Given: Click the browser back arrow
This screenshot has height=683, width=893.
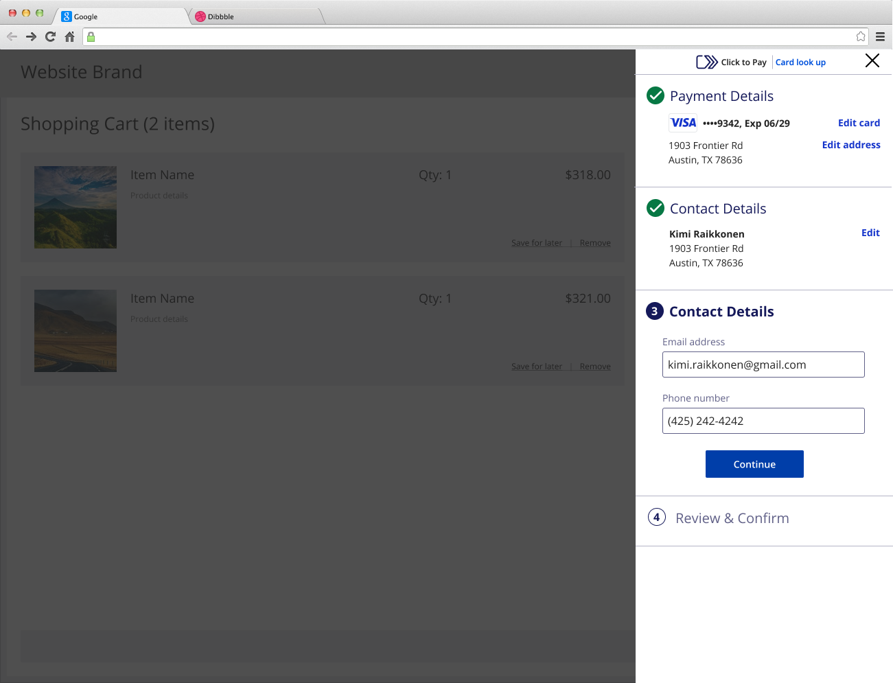Looking at the screenshot, I should click(x=12, y=37).
